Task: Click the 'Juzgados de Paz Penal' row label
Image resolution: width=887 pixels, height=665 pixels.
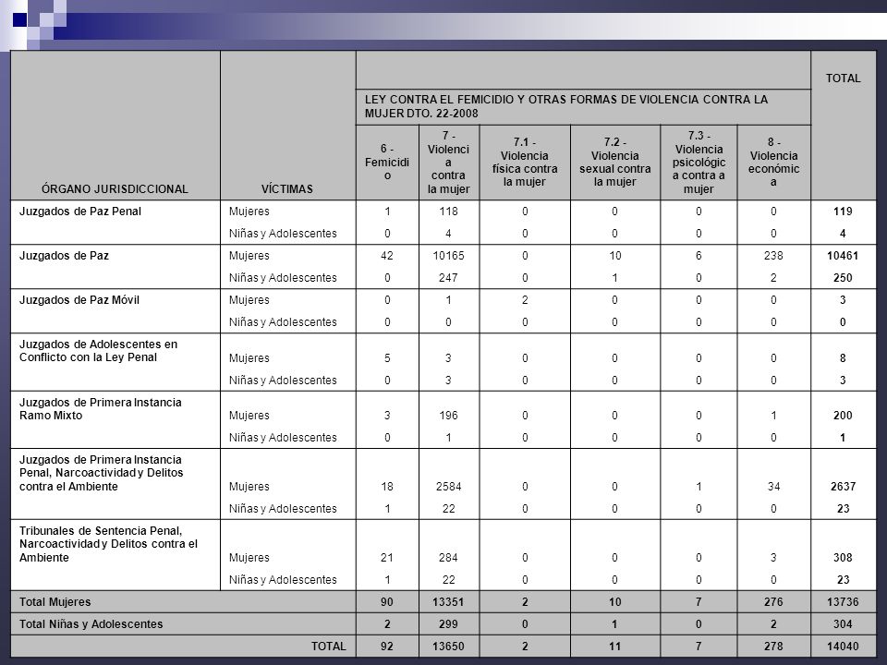Action: (x=80, y=212)
